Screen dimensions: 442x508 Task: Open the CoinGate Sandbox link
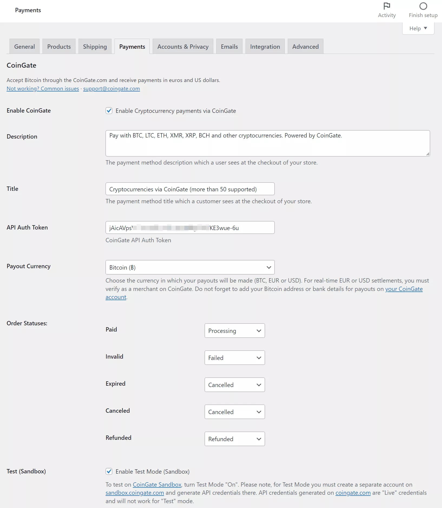(157, 484)
